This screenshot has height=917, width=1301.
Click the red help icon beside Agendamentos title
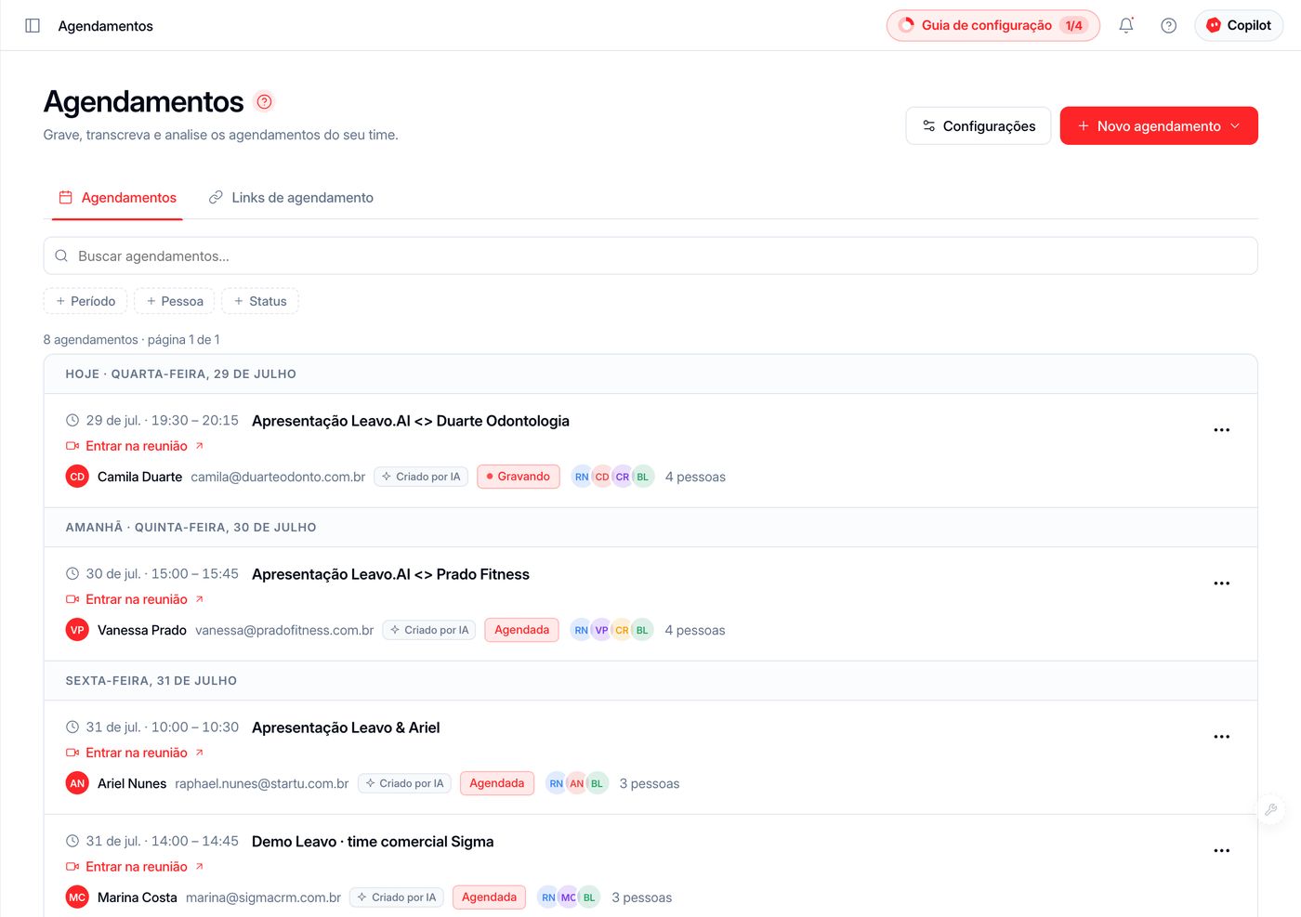point(264,101)
